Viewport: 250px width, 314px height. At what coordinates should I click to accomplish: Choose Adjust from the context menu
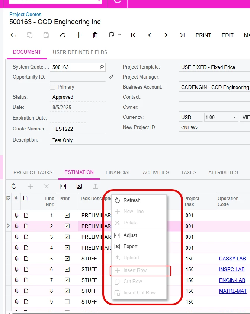(x=139, y=235)
